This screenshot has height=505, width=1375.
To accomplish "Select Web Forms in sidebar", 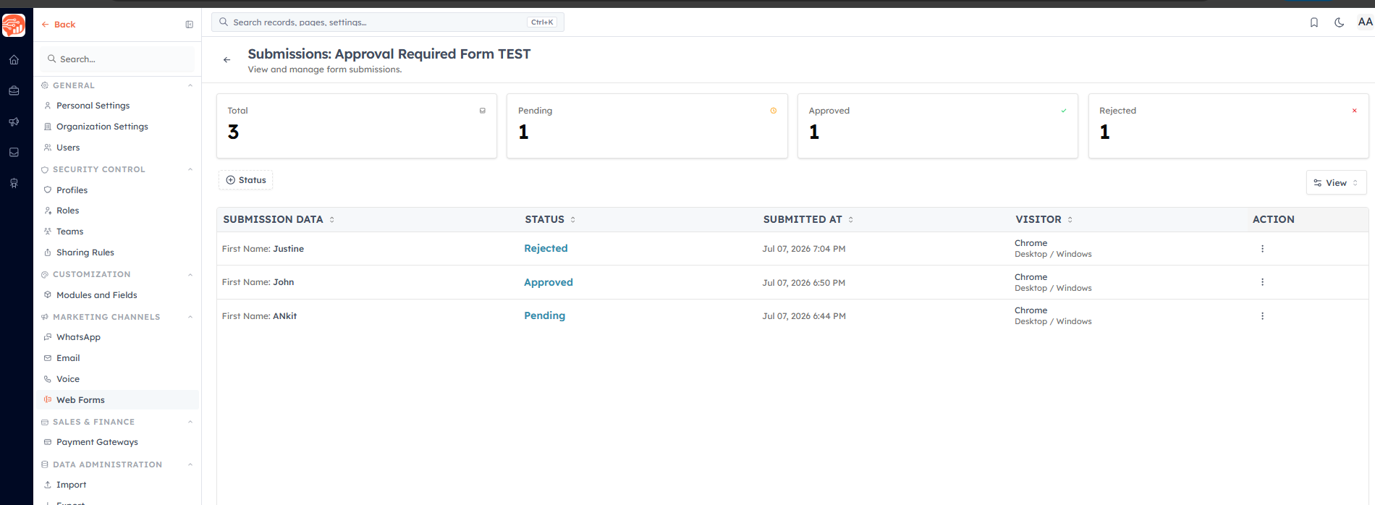I will pyautogui.click(x=118, y=400).
